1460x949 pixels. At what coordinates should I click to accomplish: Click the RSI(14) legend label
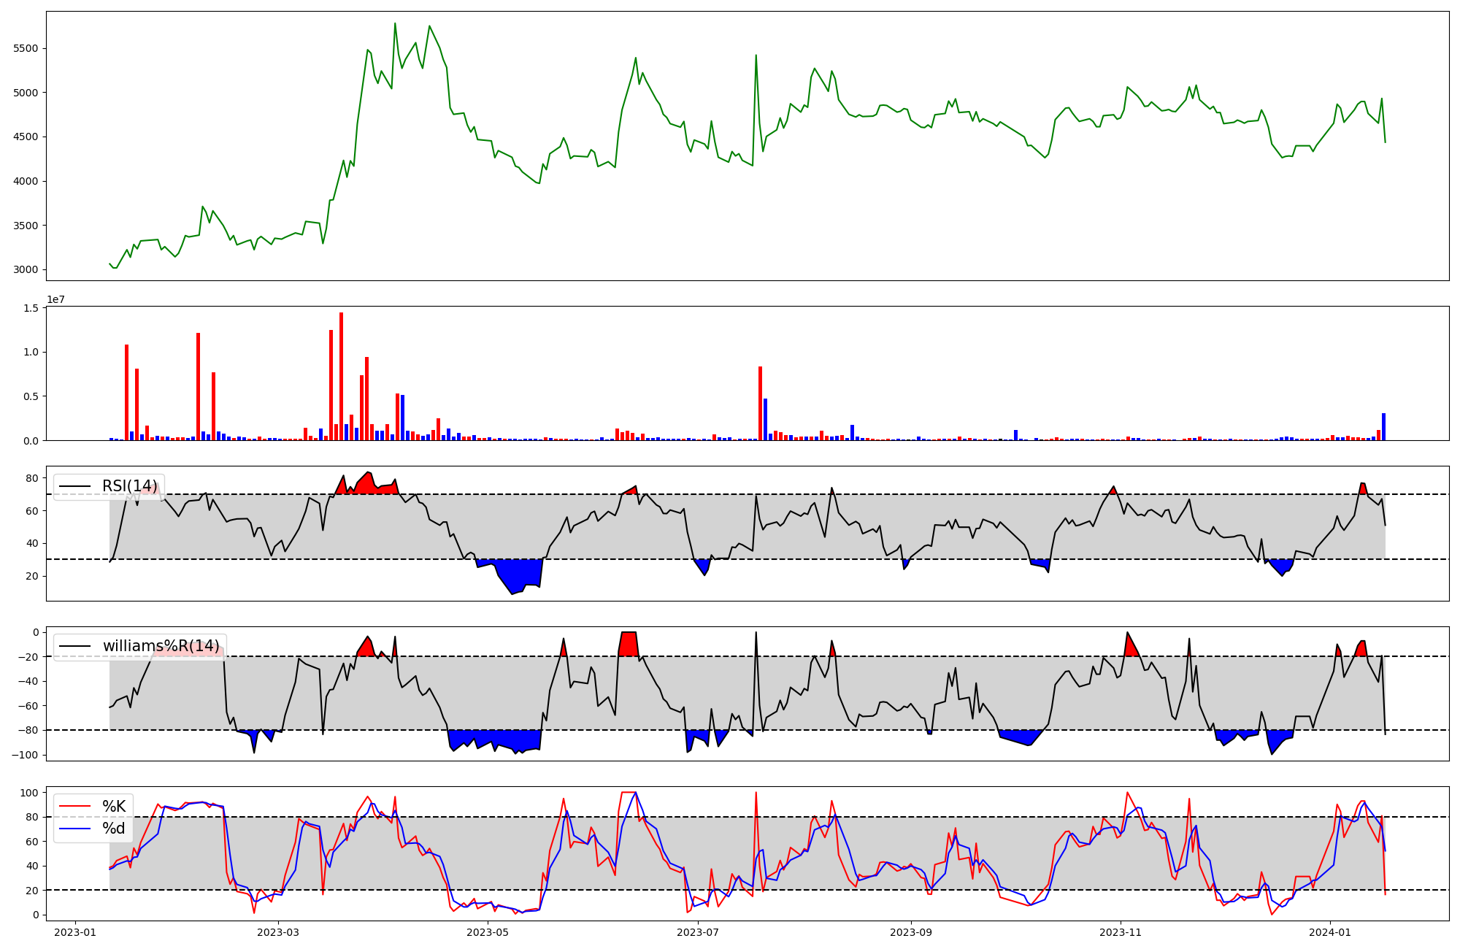129,486
